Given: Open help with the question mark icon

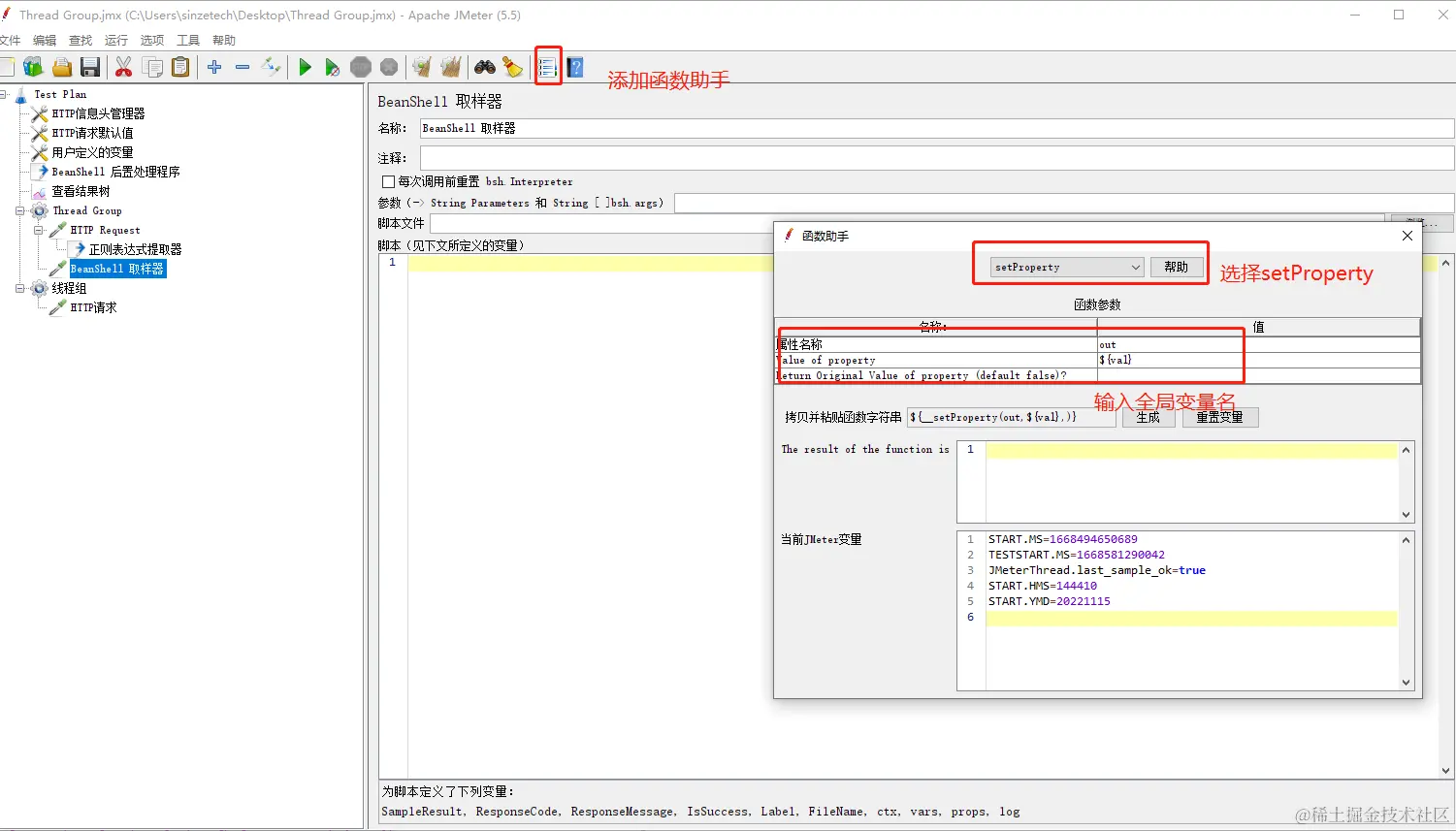Looking at the screenshot, I should tap(575, 67).
